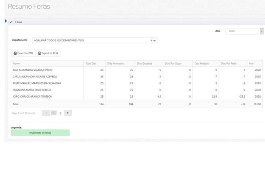Viewport: 265px width, 171px height.
Task: Sort by Dias Pedidos column header
Action: click(x=206, y=63)
